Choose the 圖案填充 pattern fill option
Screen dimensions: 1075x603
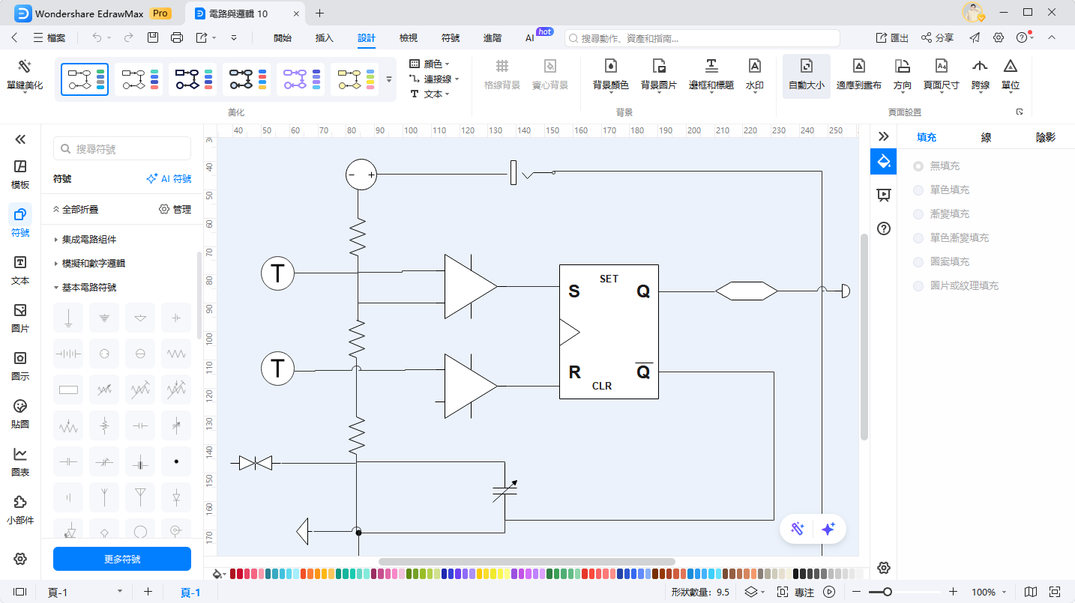tap(918, 262)
